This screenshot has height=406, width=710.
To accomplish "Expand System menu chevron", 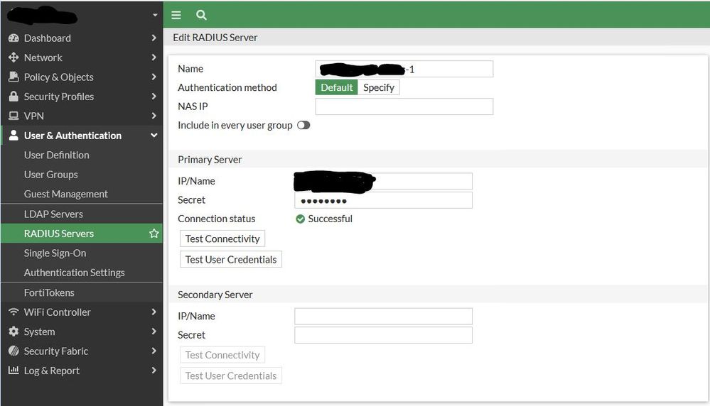I will coord(154,331).
